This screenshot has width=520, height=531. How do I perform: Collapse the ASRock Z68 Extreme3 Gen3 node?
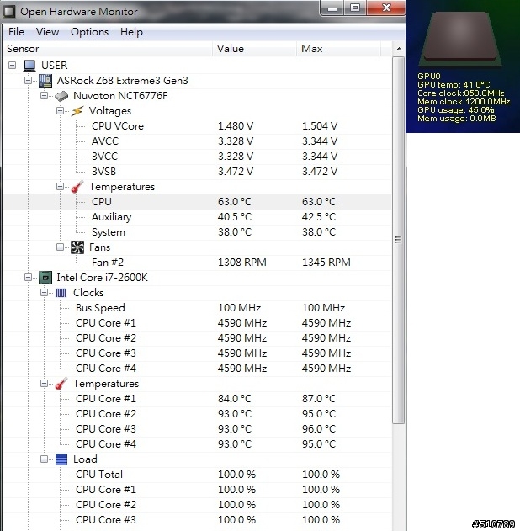pos(28,80)
